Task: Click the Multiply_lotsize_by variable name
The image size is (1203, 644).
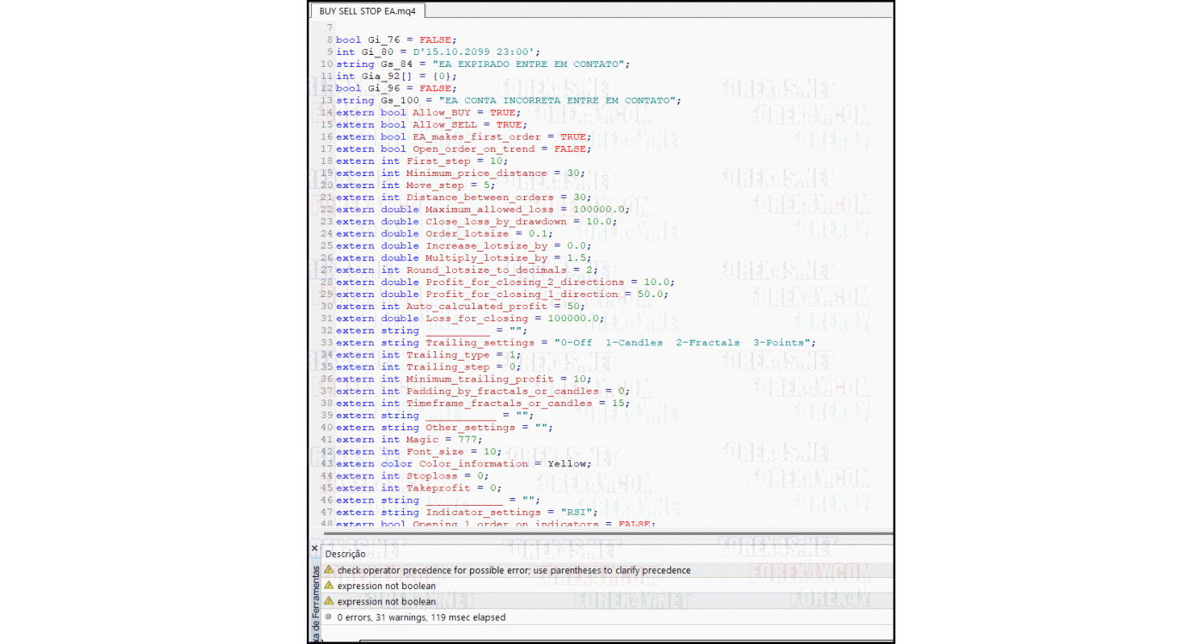Action: [x=485, y=258]
